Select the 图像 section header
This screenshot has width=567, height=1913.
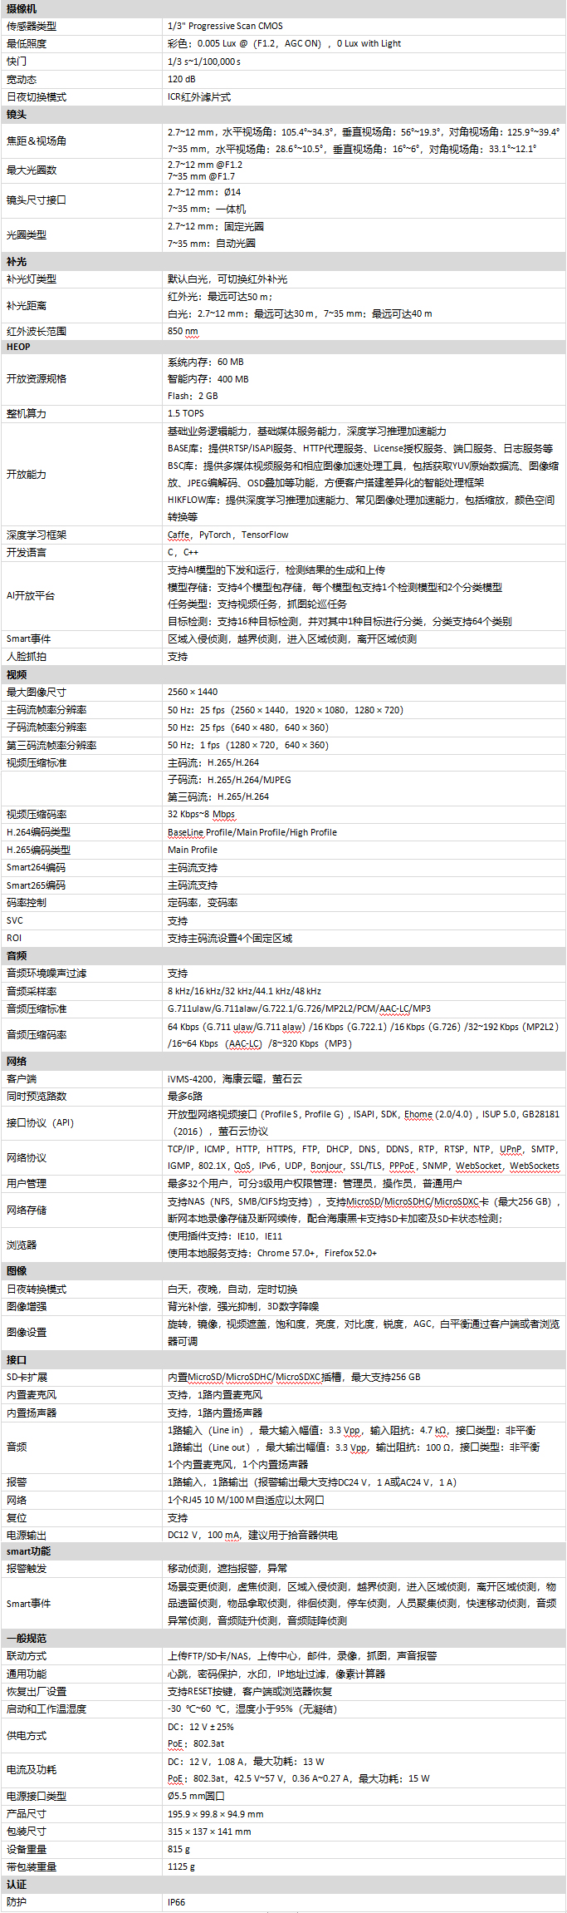coord(17,1270)
